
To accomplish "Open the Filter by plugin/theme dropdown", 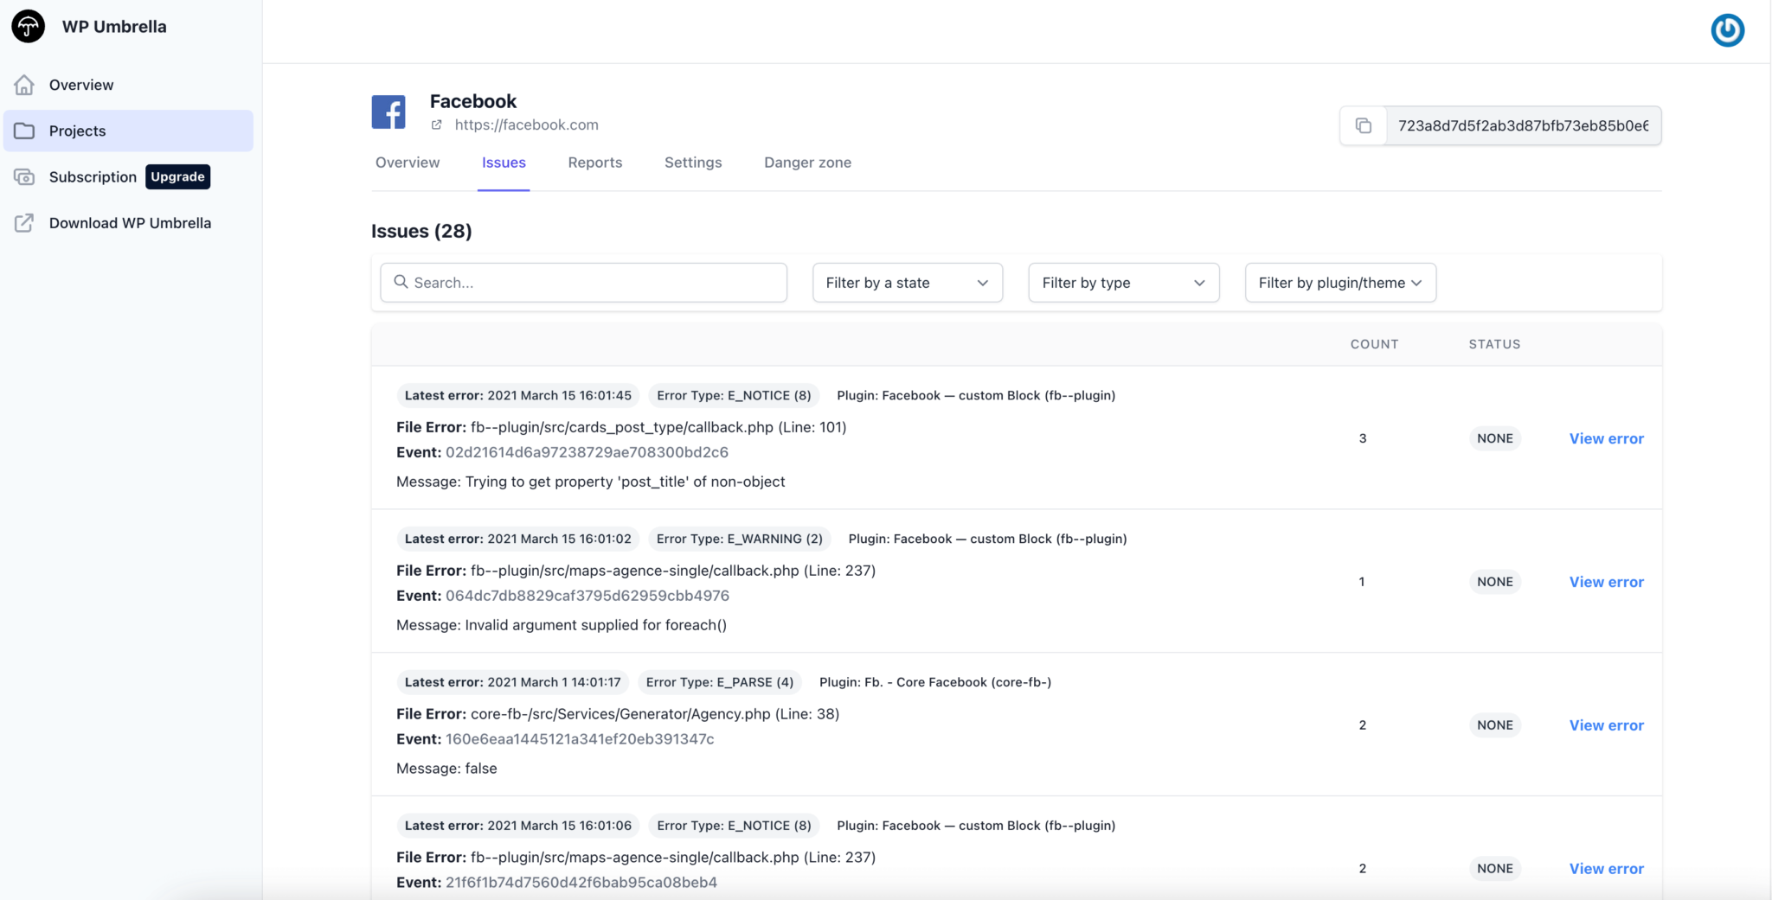I will point(1339,283).
